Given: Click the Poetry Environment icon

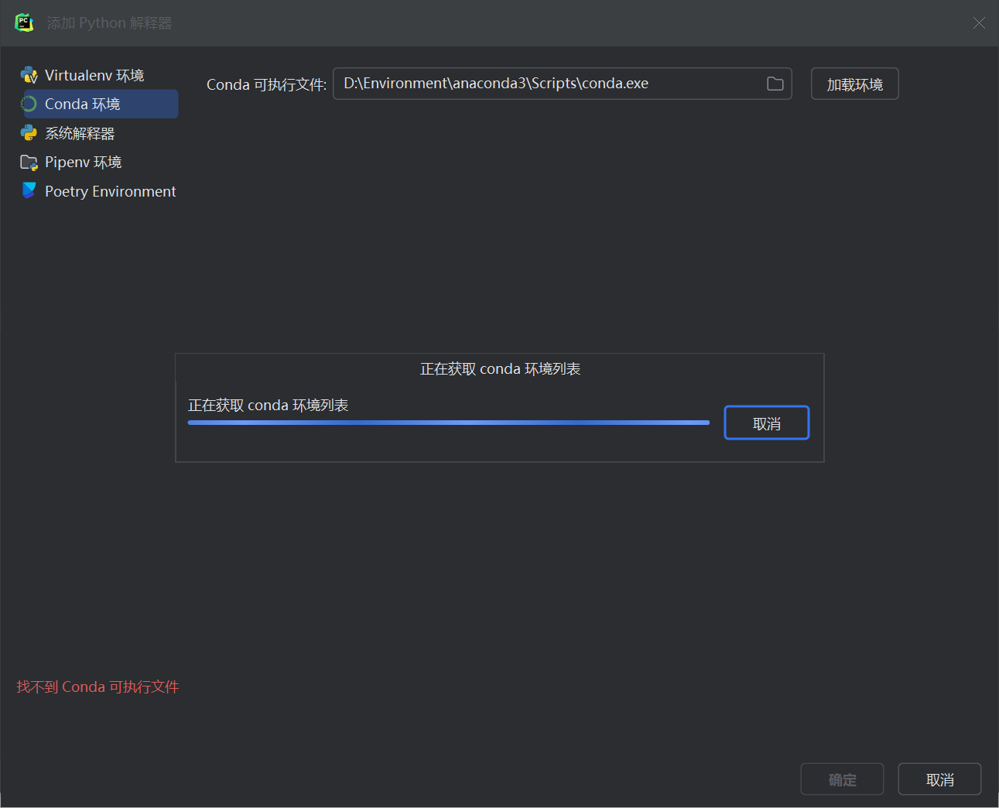Looking at the screenshot, I should click(x=29, y=190).
